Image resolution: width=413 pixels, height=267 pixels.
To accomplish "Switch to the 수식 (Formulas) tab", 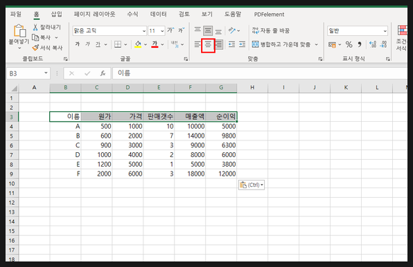I will point(132,14).
